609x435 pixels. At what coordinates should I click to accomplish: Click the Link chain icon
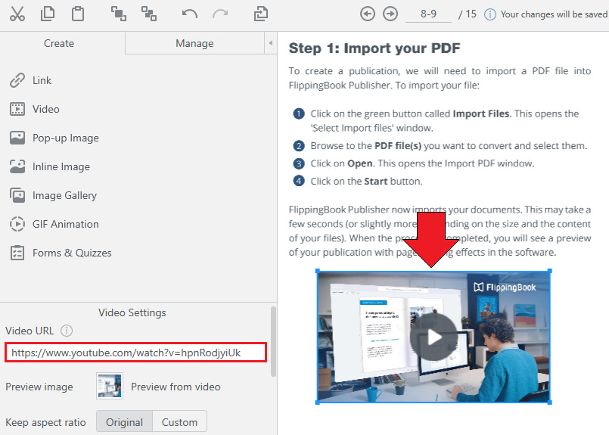pyautogui.click(x=17, y=80)
